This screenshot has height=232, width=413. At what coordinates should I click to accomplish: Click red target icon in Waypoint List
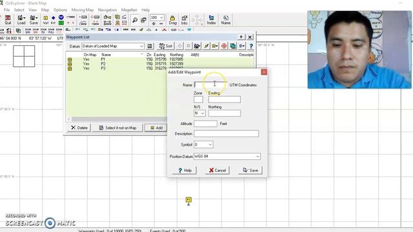[224, 46]
